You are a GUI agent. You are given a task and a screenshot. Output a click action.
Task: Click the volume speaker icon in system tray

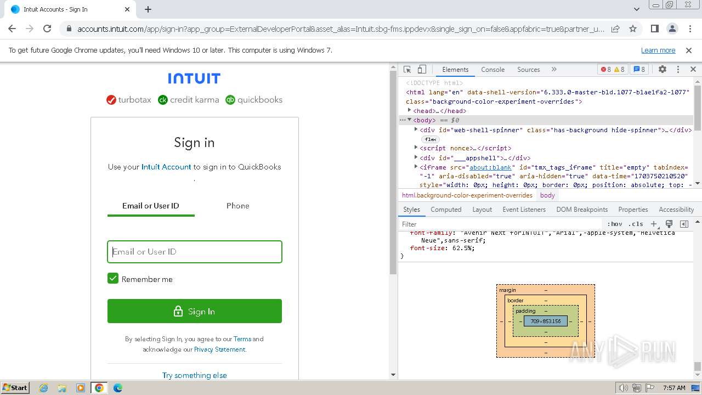623,388
